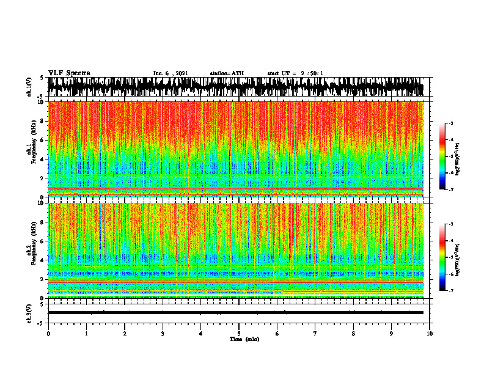Click the "6" kHz tick on ch.1 axis
The height and width of the screenshot is (374, 484).
[43, 140]
